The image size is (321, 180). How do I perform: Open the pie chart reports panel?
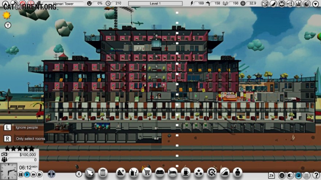(307, 4)
